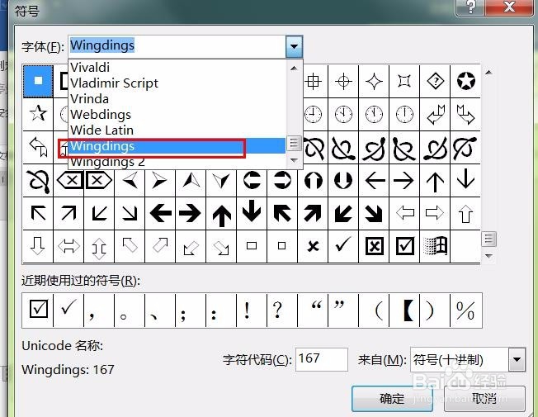Image resolution: width=538 pixels, height=417 pixels.
Task: Choose Wingdings in the font list
Action: (177, 146)
